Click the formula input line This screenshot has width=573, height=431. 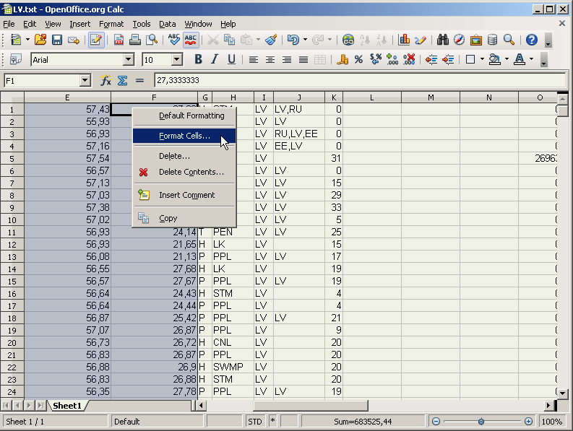pyautogui.click(x=360, y=80)
